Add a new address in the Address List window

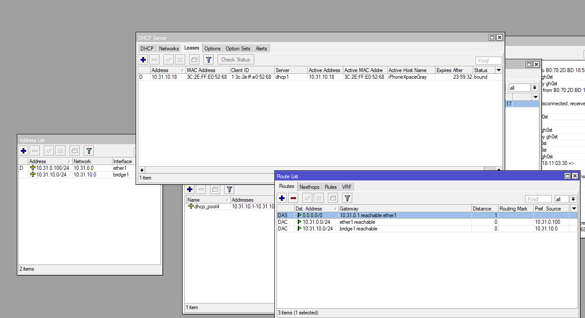23,151
